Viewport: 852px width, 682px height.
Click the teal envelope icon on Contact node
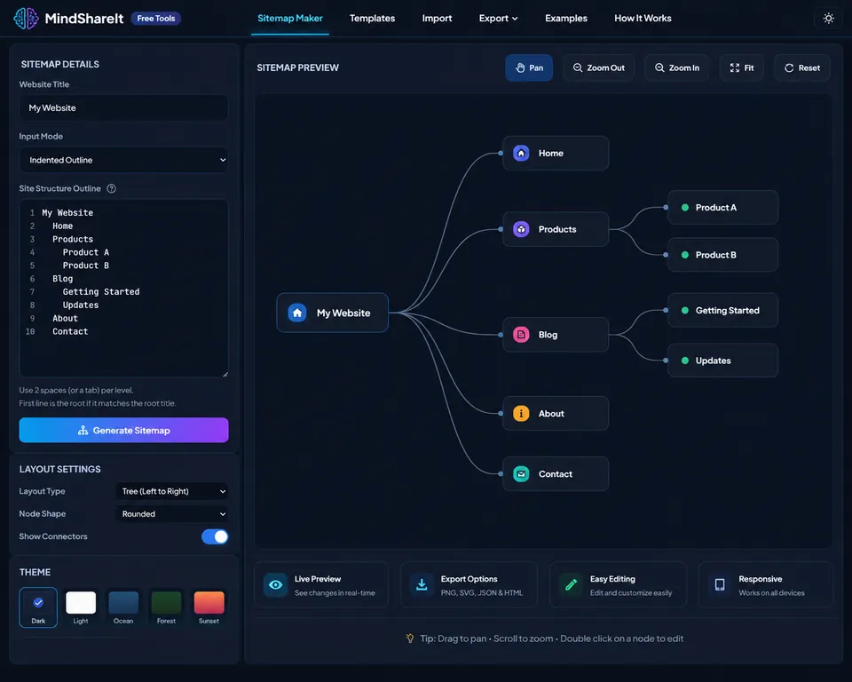point(521,474)
